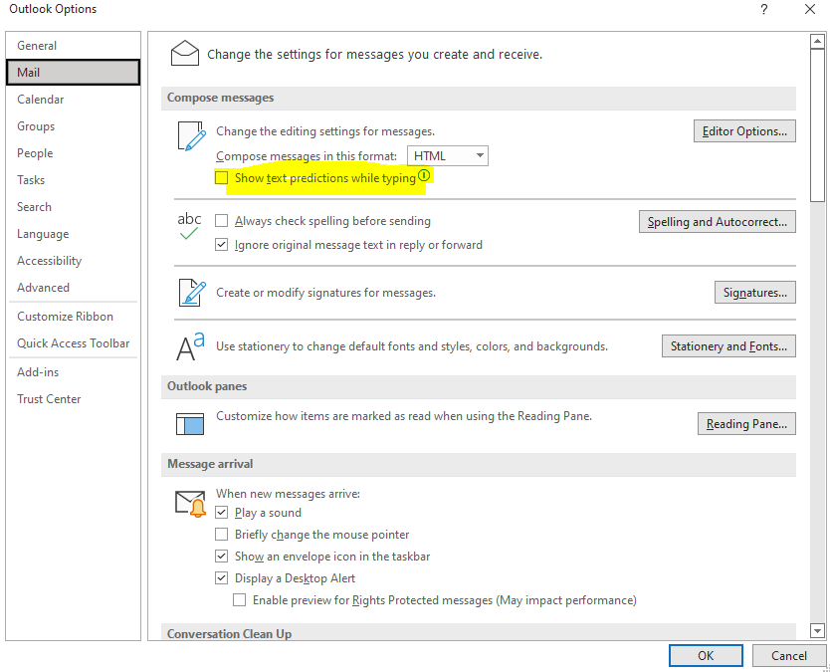Click the vertical scrollbar thumb
Viewport: 830px width, 672px height.
click(x=817, y=125)
